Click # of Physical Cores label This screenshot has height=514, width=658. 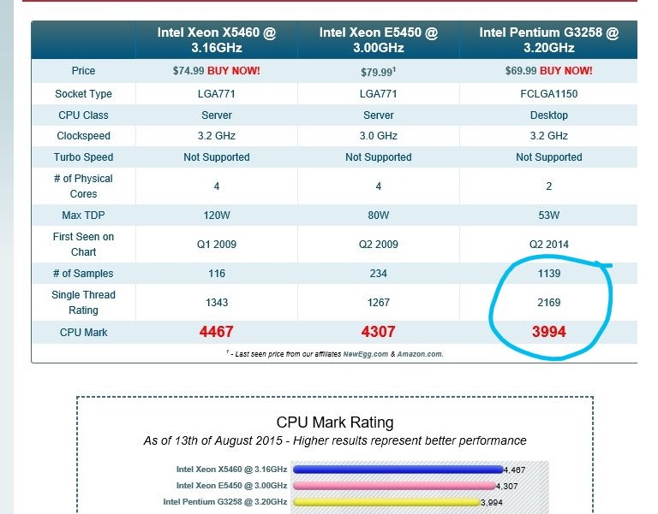click(x=83, y=186)
